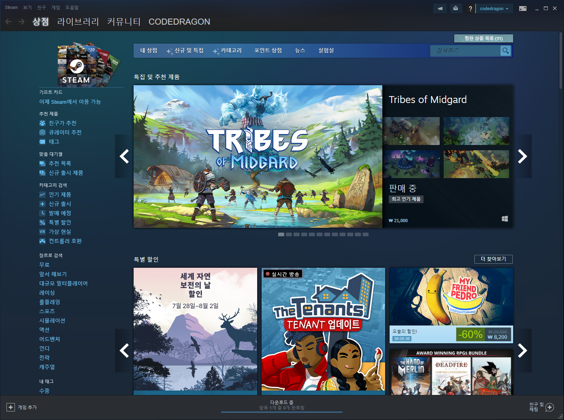Screen dimensions: 564x420
Task: Click the 인기 제품 chart icon
Action: pyautogui.click(x=42, y=195)
